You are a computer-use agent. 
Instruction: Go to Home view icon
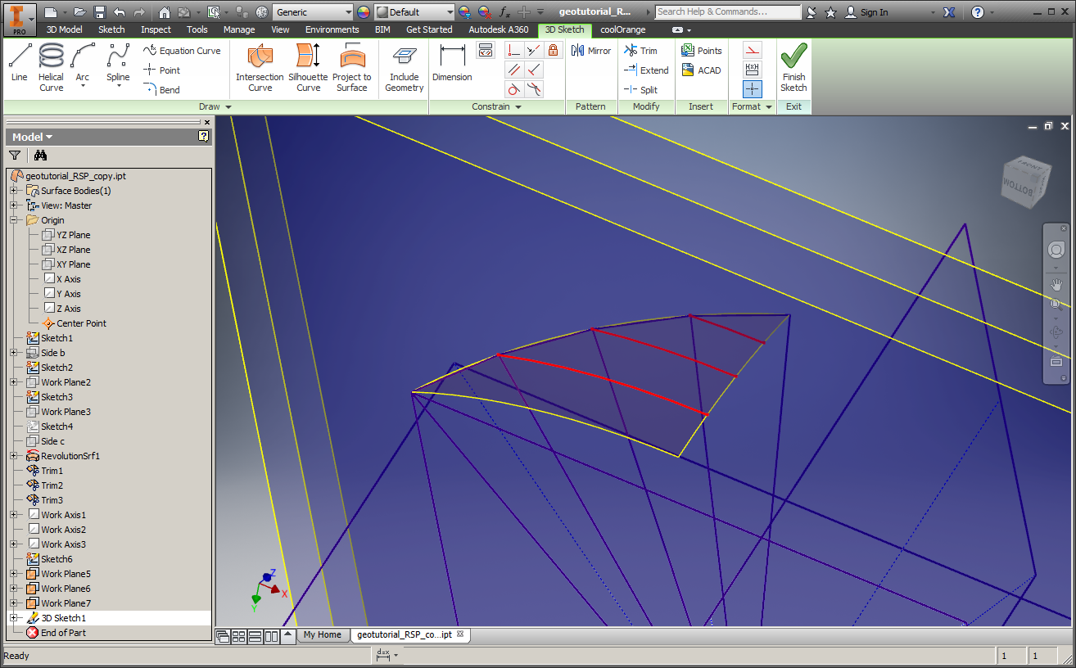(x=164, y=12)
